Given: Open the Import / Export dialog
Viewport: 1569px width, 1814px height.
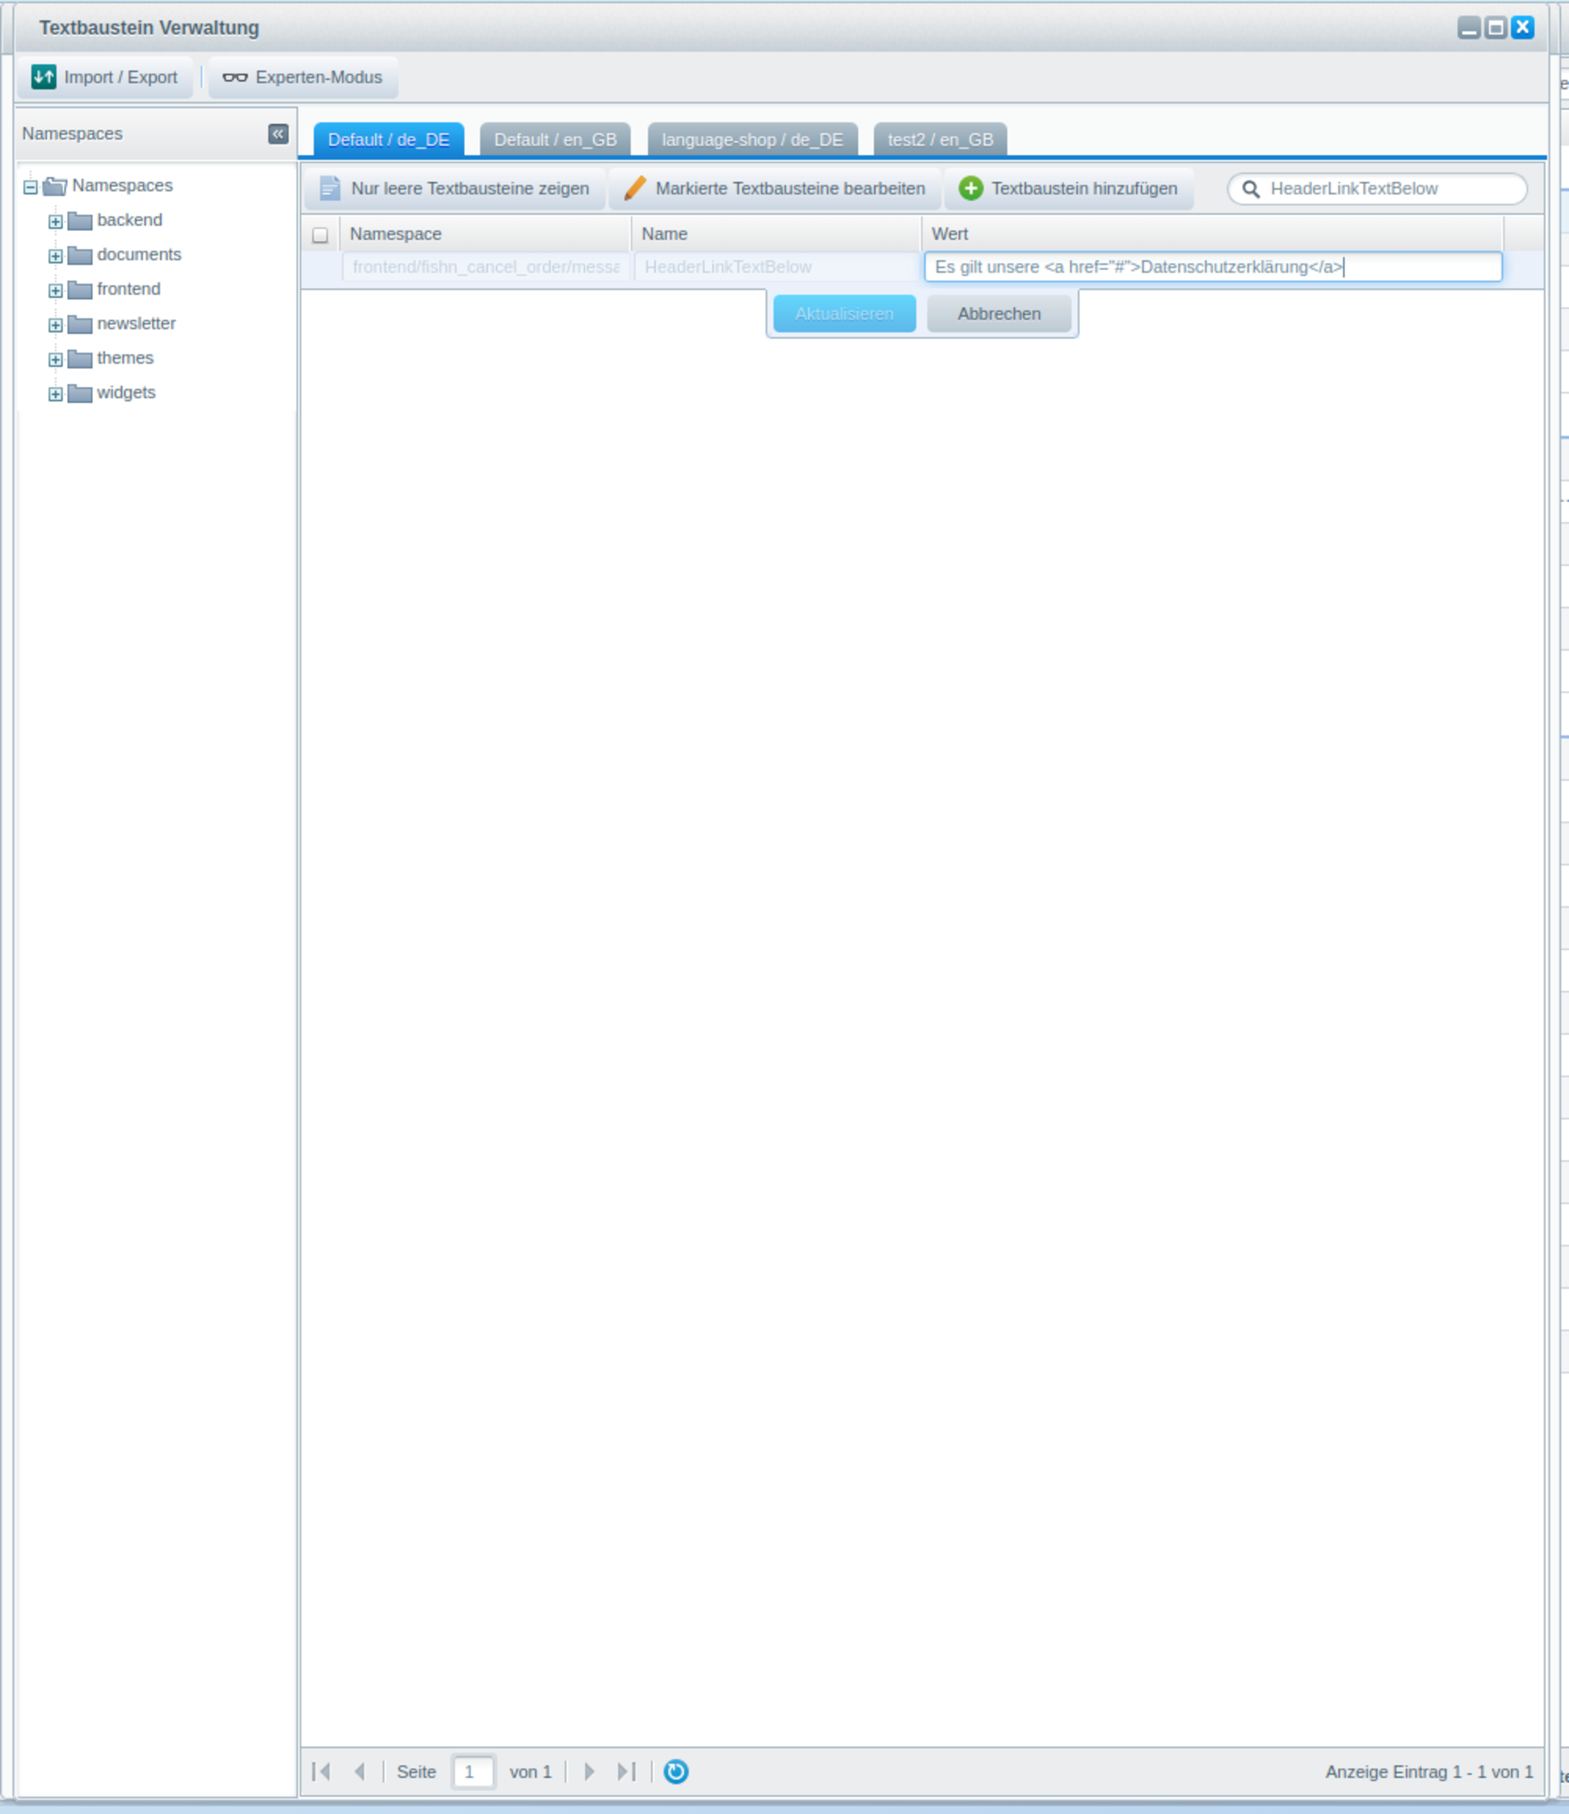Looking at the screenshot, I should 105,77.
